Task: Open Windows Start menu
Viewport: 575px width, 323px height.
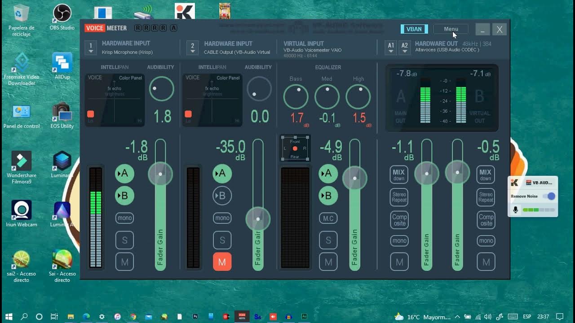Action: click(x=9, y=316)
